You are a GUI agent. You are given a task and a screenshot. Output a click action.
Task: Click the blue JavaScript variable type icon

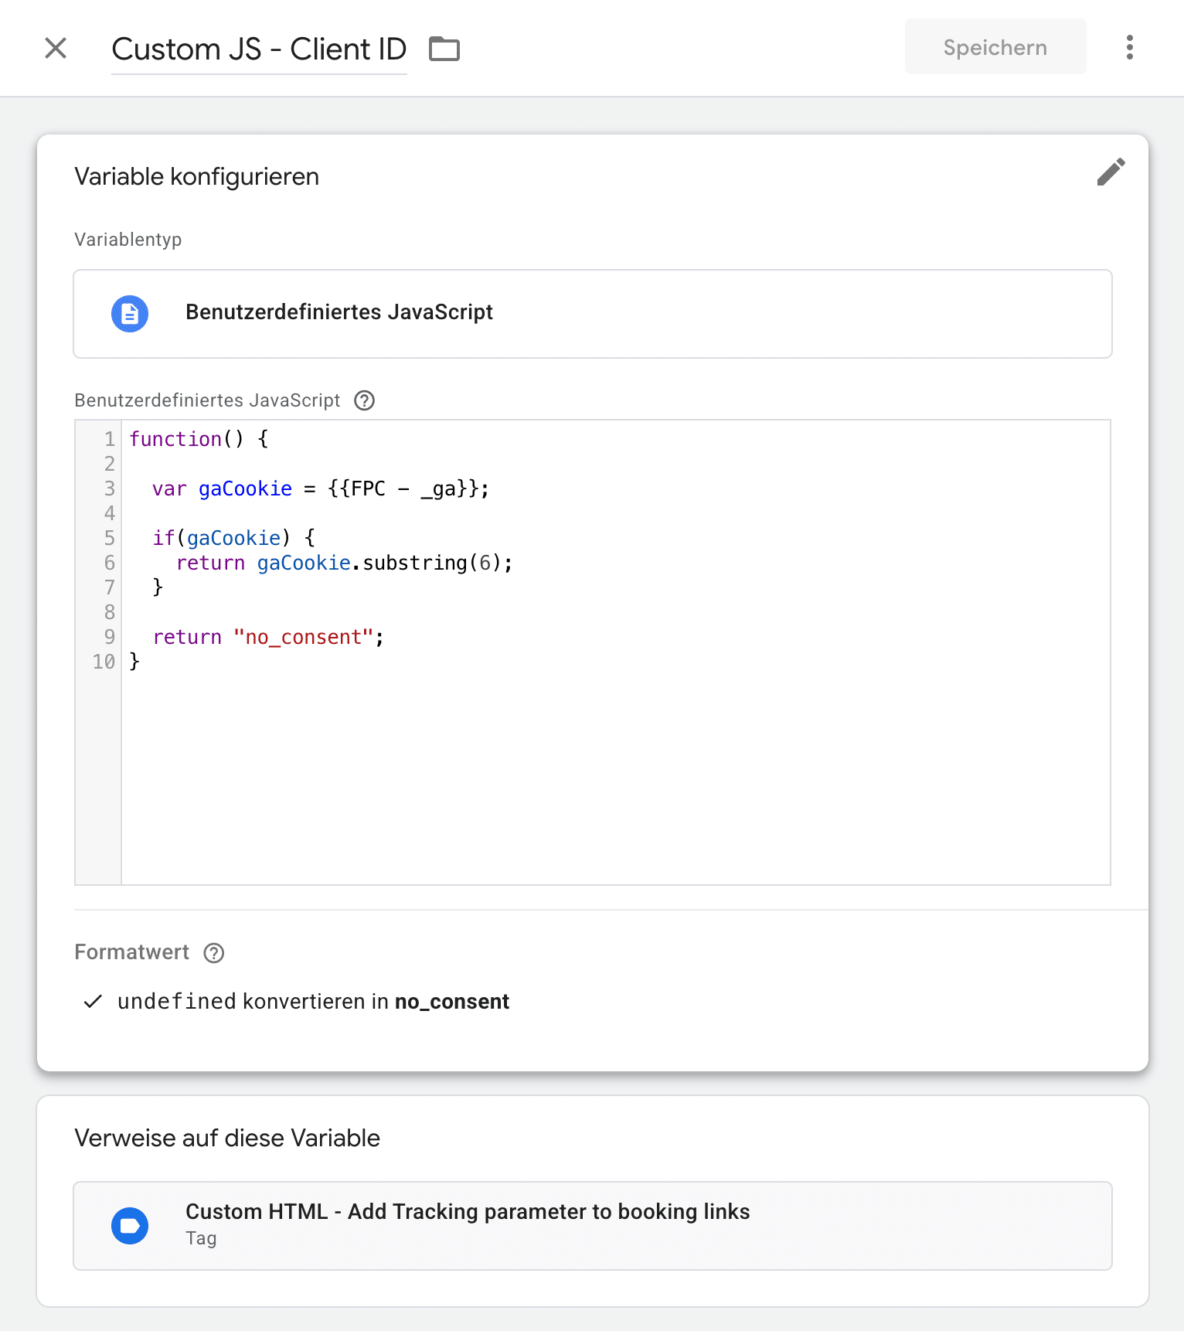tap(130, 314)
